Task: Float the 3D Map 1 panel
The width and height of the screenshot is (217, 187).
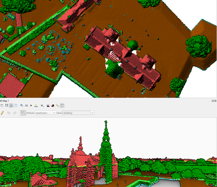Action: [x=213, y=101]
